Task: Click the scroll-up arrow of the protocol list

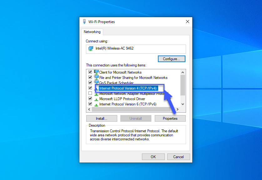Action: point(183,72)
